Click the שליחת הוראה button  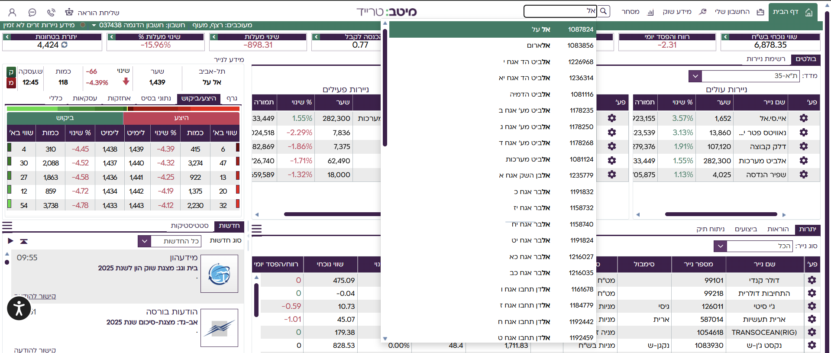pos(92,12)
